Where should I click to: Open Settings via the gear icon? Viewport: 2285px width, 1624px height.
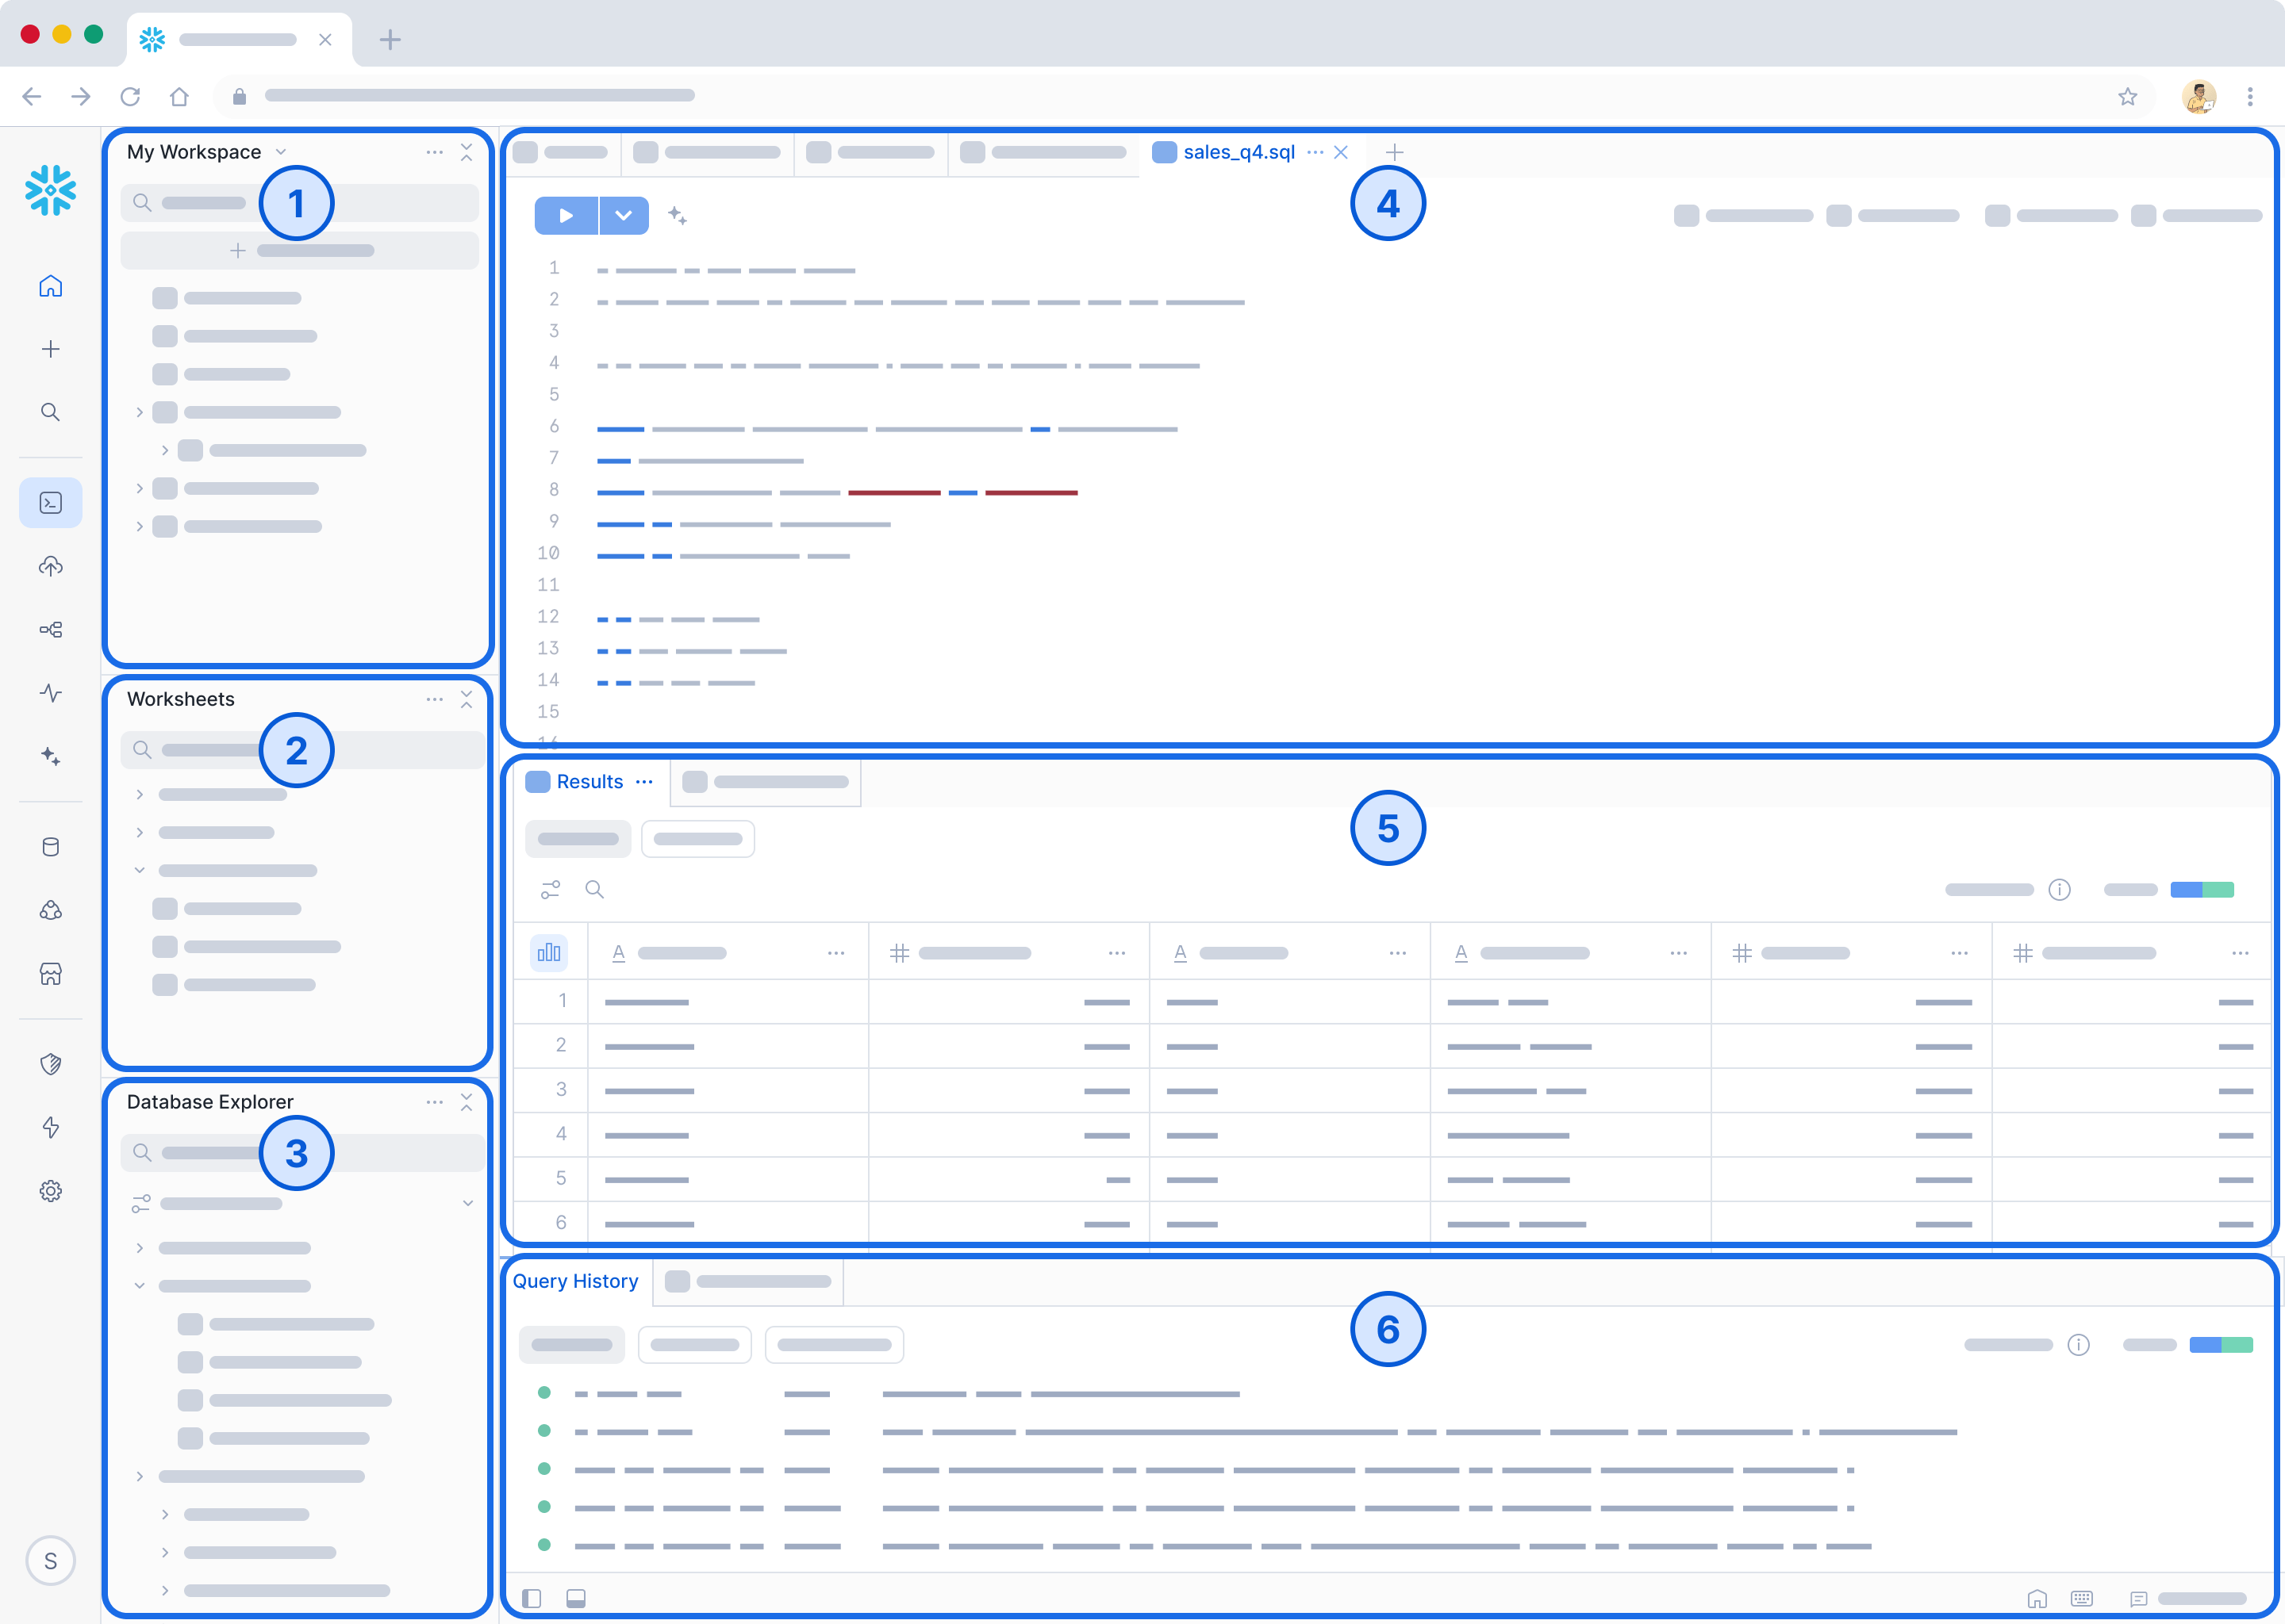click(x=50, y=1191)
